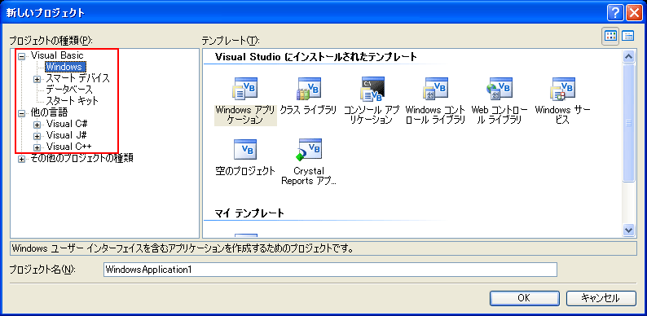Click the Visual Studio にインストールされたテンプレート heading

tap(316, 57)
